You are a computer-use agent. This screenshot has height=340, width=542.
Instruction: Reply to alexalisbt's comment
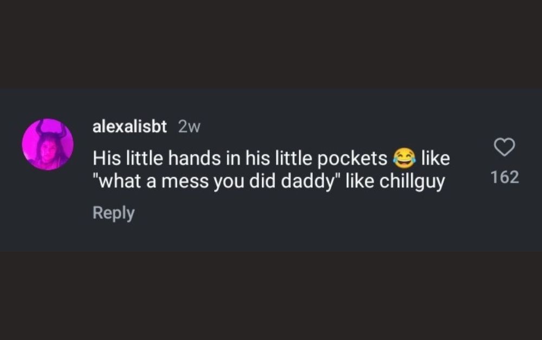click(x=113, y=213)
